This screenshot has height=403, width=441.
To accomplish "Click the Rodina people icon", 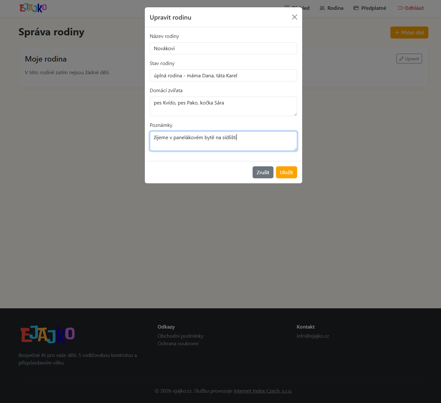I will pyautogui.click(x=322, y=8).
